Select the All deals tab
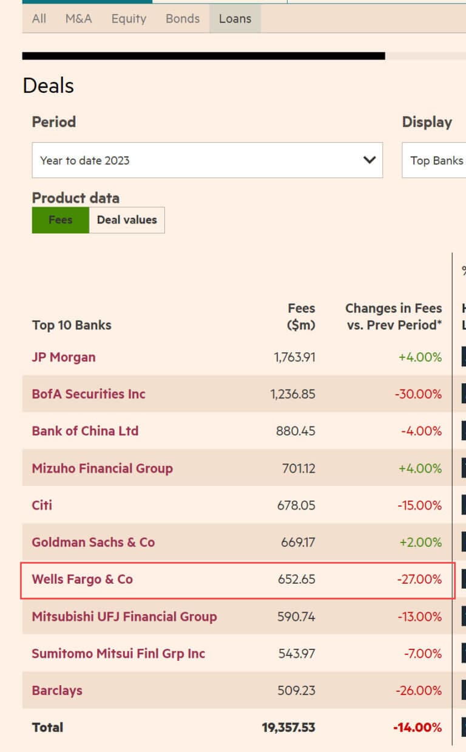 [39, 19]
